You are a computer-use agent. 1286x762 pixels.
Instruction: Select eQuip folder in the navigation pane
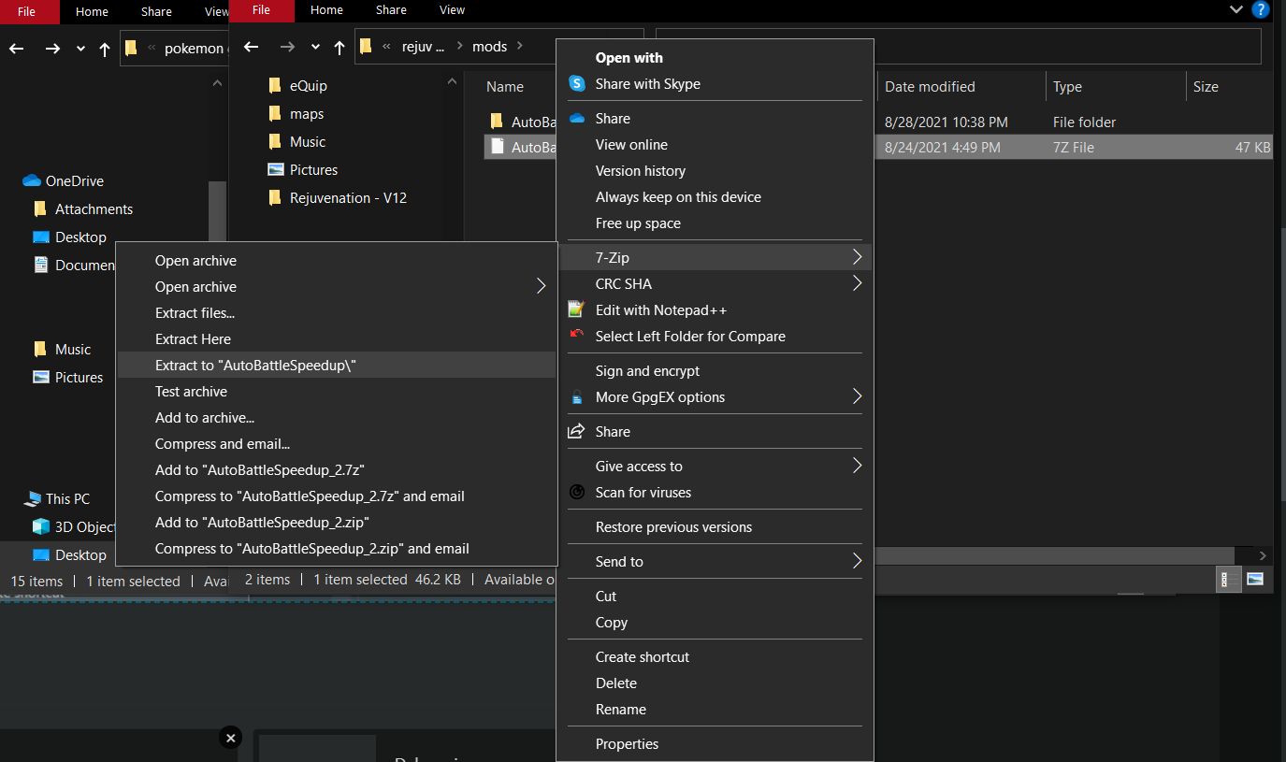coord(308,85)
